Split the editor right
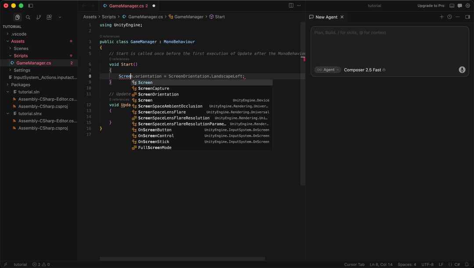Image resolution: width=474 pixels, height=268 pixels. pyautogui.click(x=291, y=5)
